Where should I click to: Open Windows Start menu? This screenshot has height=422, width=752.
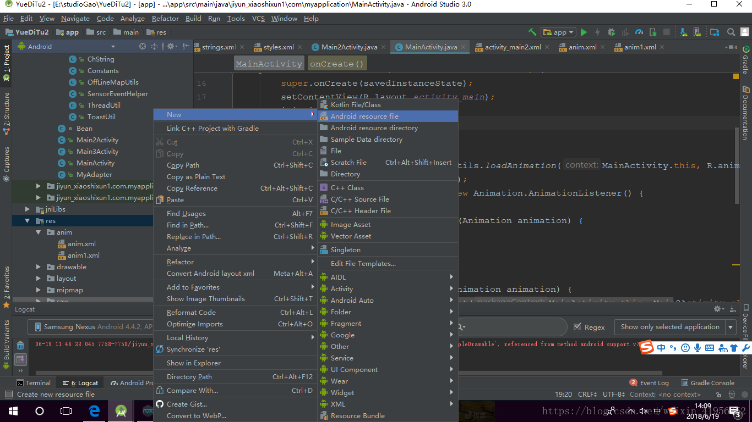(13, 411)
